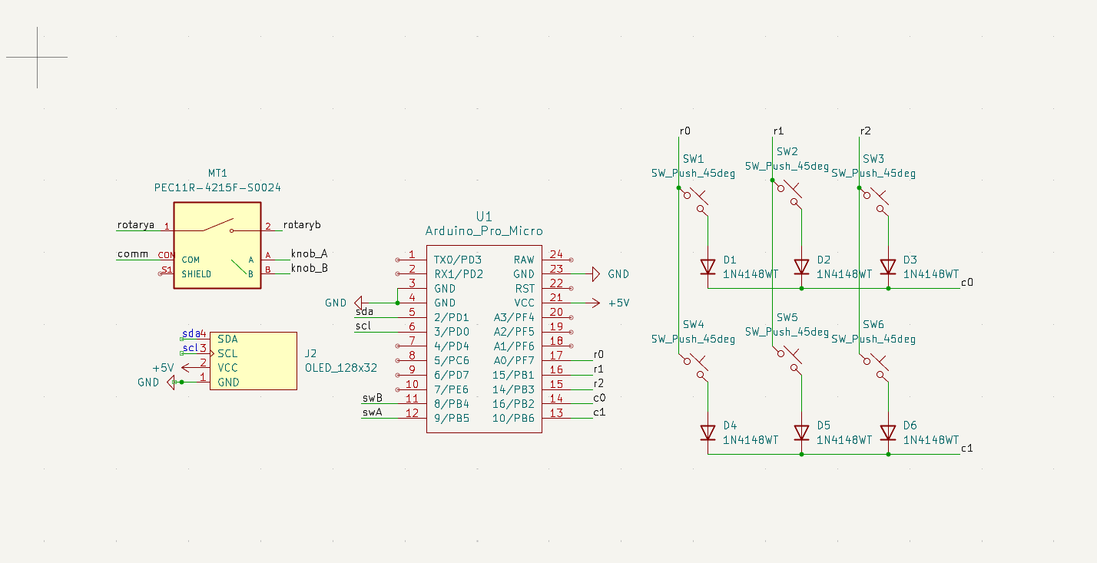Click the J2 reference text
Screen dimensions: 1097x563
[310, 353]
